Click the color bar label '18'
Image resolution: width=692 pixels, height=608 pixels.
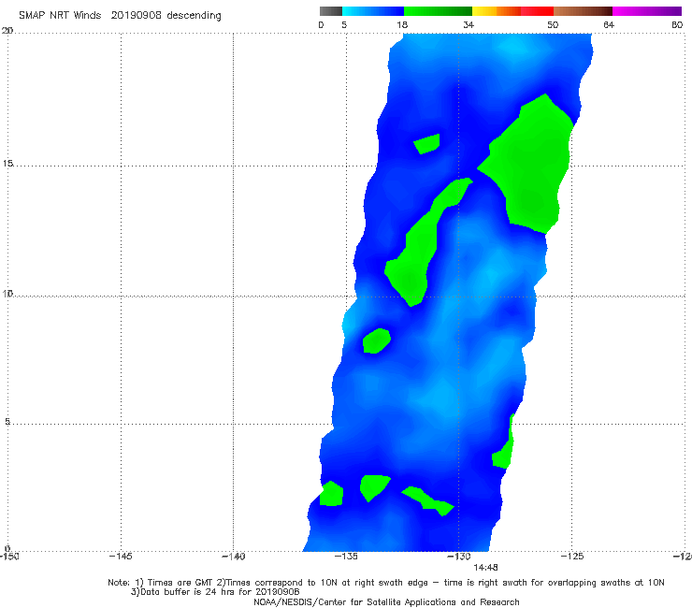(x=402, y=25)
